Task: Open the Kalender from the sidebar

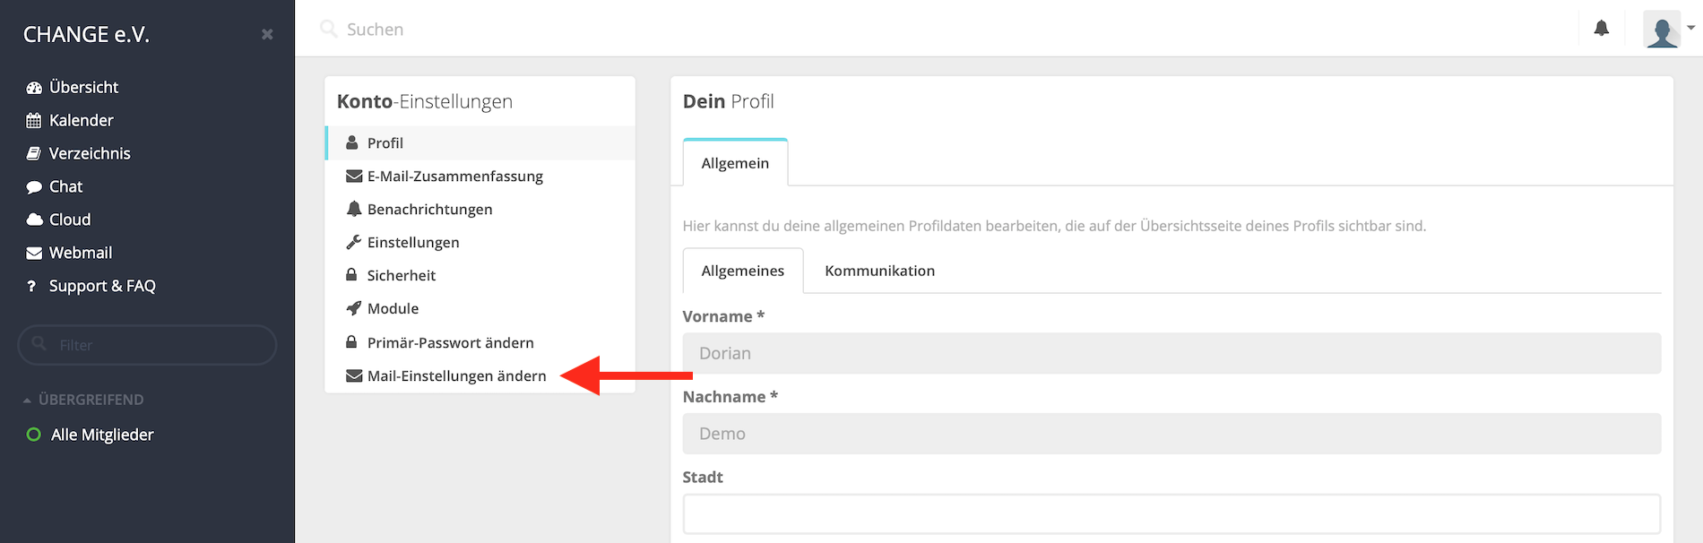Action: (81, 120)
